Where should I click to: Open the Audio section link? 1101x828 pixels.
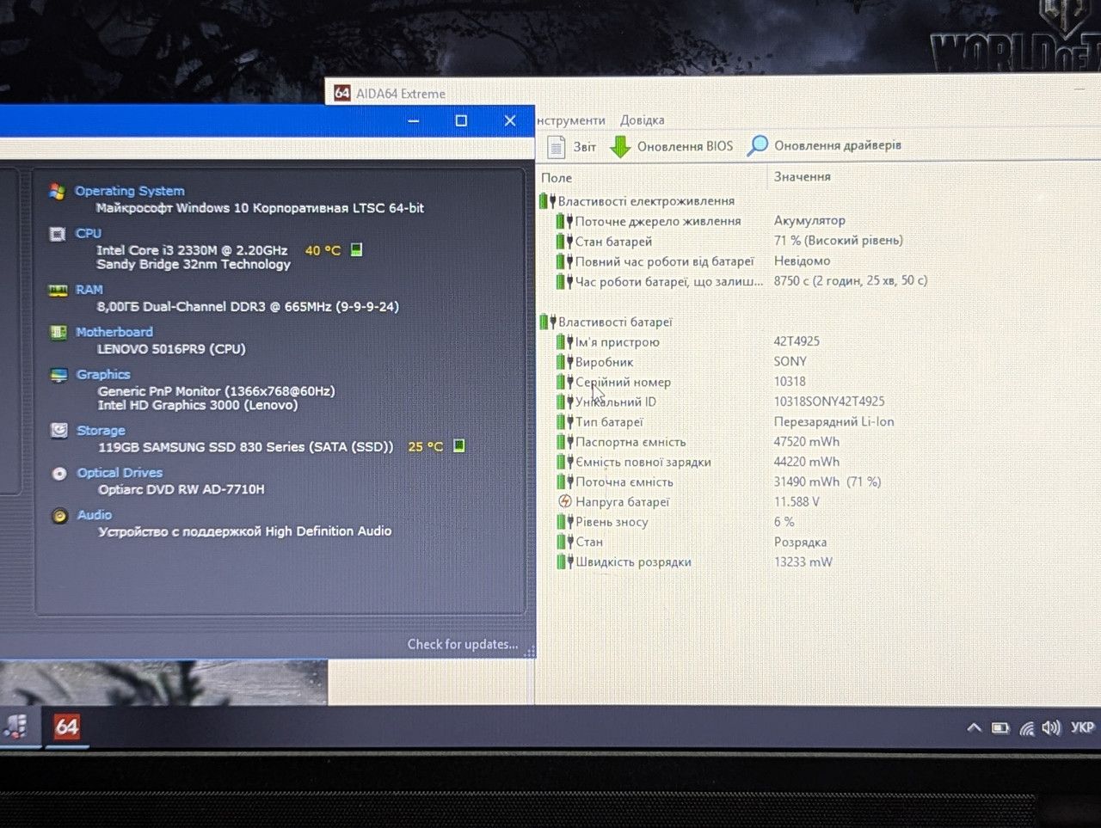95,515
